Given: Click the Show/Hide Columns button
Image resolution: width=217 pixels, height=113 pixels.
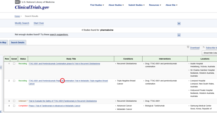Looking at the screenshot, I should coord(209,53).
